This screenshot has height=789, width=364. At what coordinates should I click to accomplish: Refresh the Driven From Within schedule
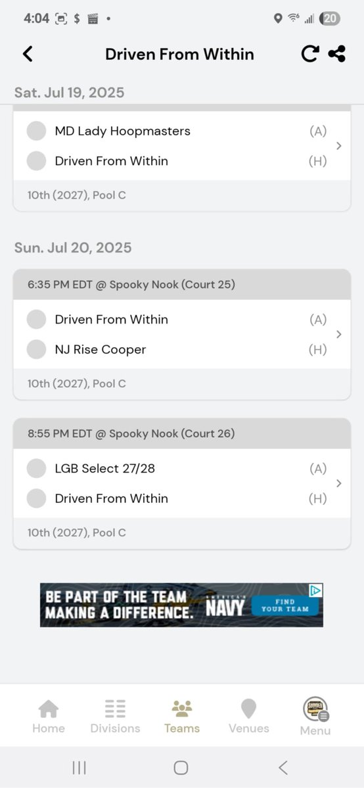click(x=309, y=54)
